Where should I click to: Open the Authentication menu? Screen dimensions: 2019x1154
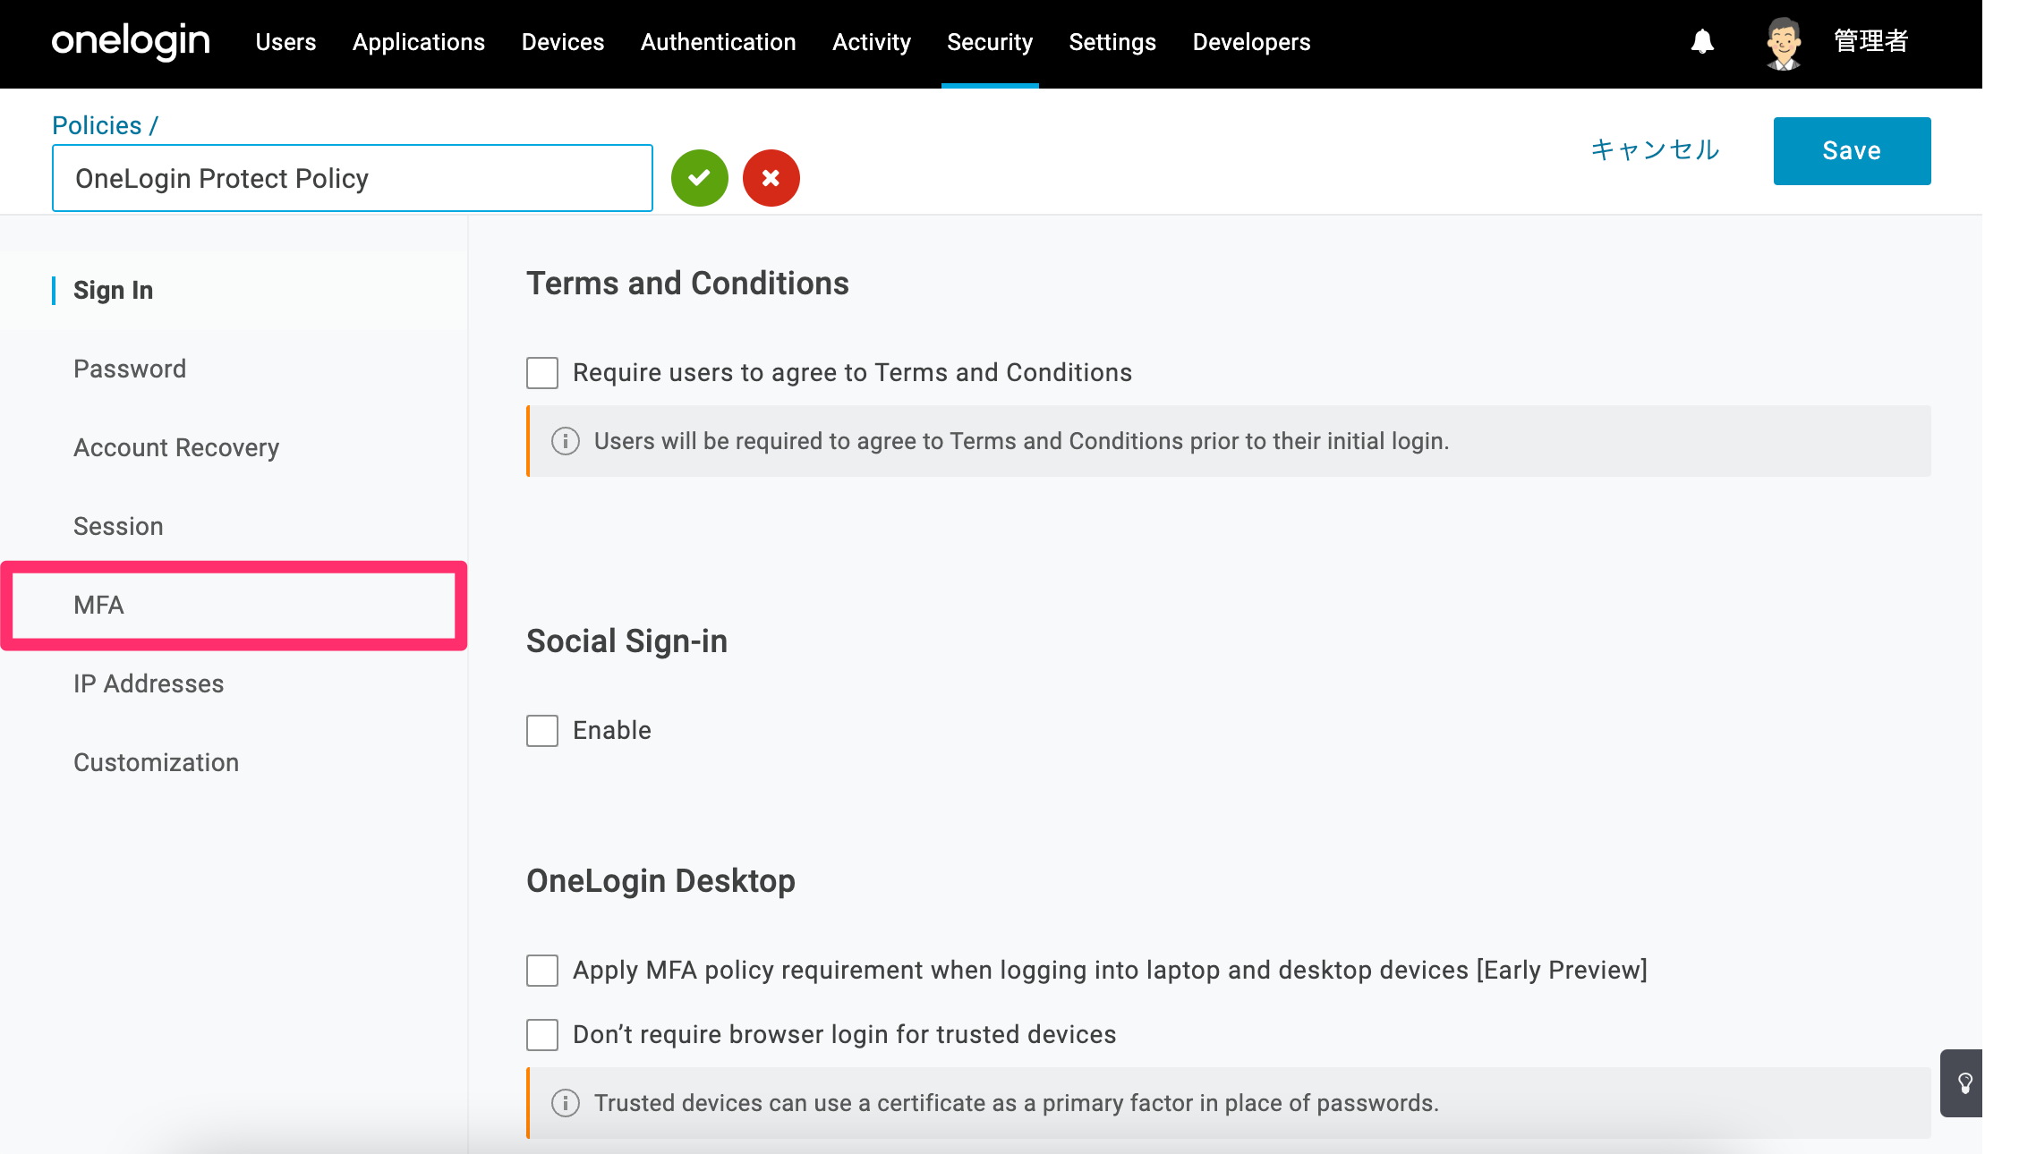(719, 42)
